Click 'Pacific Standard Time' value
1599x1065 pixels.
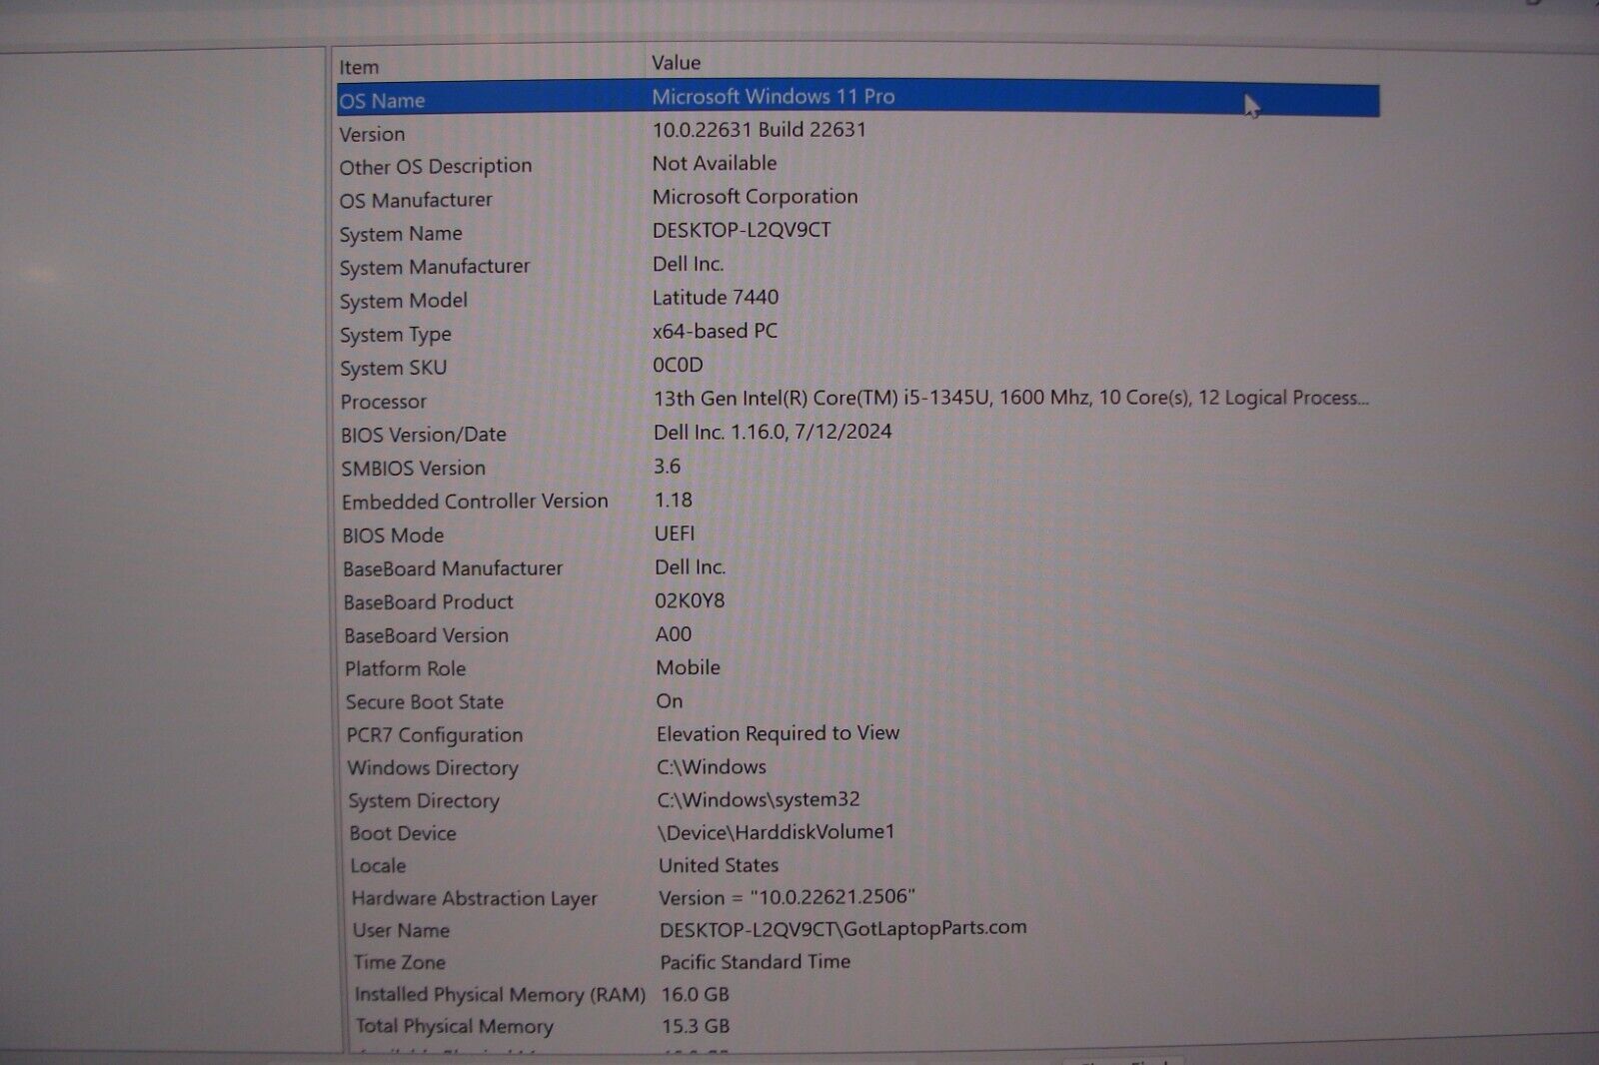tap(756, 962)
